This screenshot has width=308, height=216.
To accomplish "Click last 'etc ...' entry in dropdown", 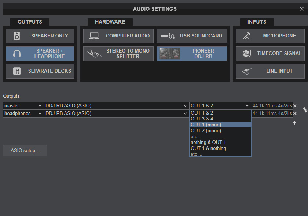I will (x=220, y=154).
